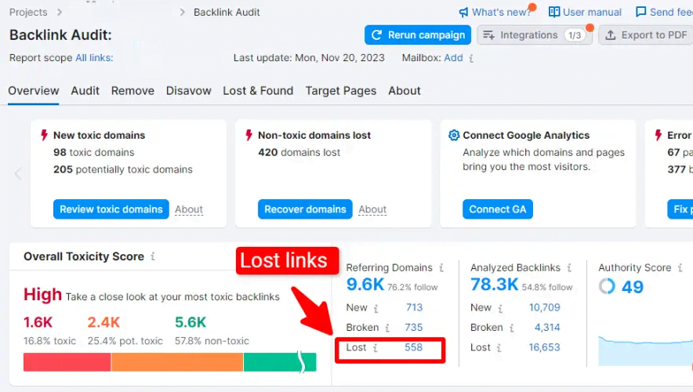Click the Authority Score value 49
The image size is (693, 392).
click(x=633, y=287)
